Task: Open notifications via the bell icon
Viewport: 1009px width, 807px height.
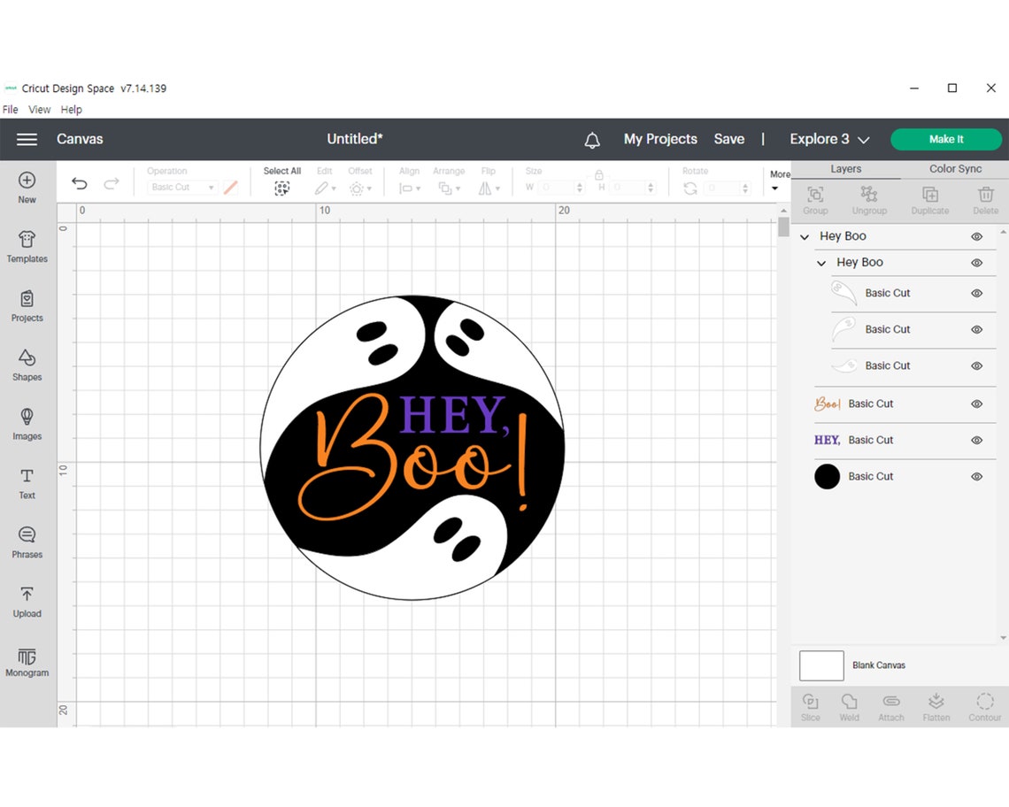Action: 592,139
